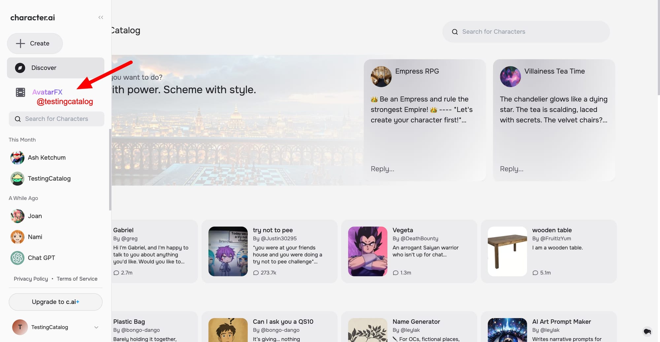
Task: Click chat count icon on try not to pee
Action: click(x=256, y=273)
